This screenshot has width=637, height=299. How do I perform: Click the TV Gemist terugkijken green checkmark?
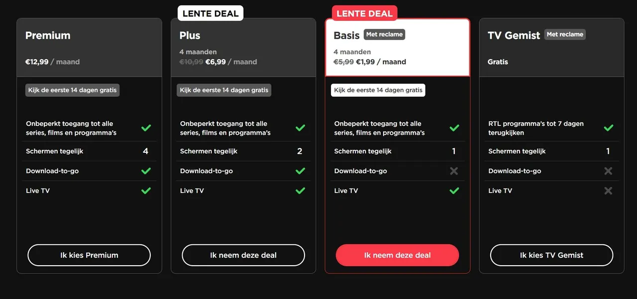(608, 128)
